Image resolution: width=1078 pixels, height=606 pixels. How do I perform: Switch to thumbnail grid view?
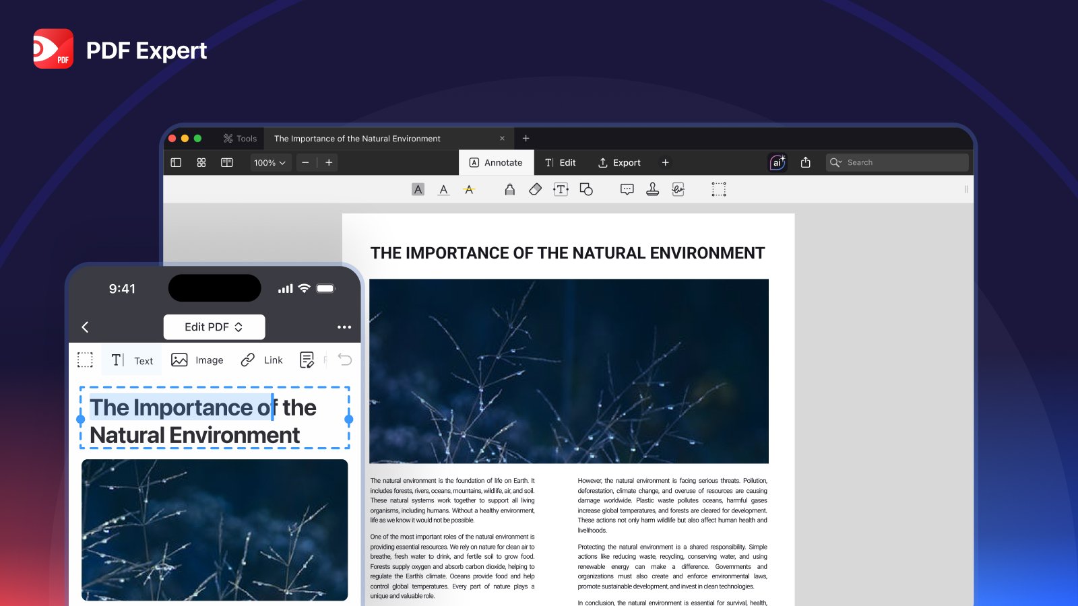tap(201, 162)
